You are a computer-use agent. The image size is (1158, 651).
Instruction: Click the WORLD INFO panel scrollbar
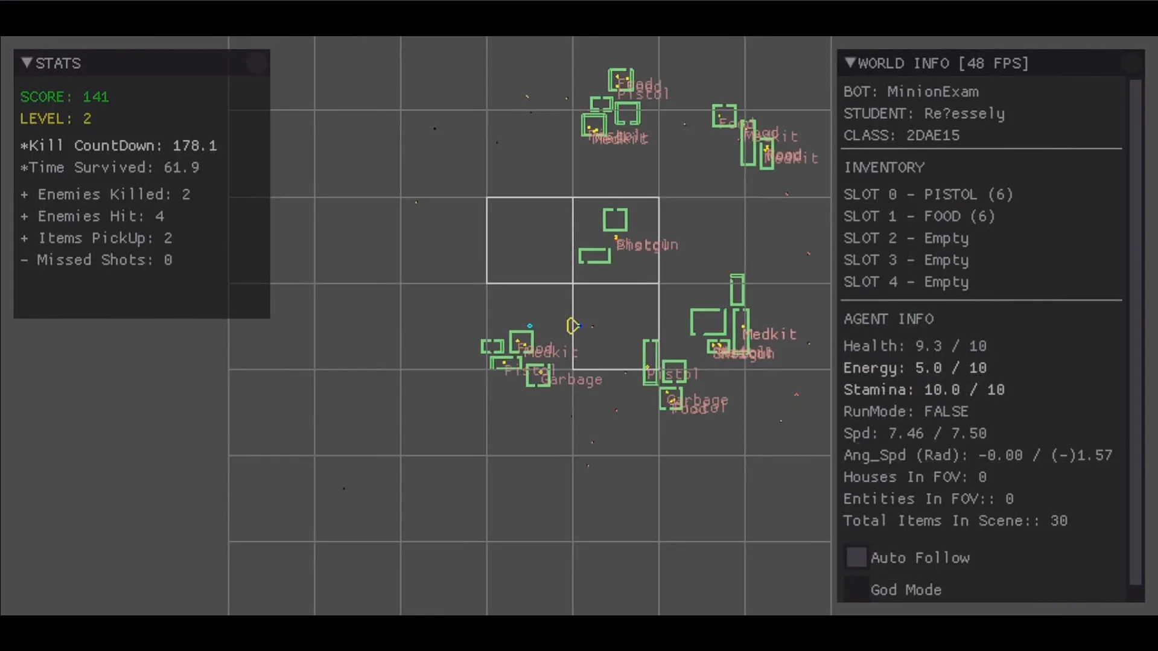pos(1136,332)
